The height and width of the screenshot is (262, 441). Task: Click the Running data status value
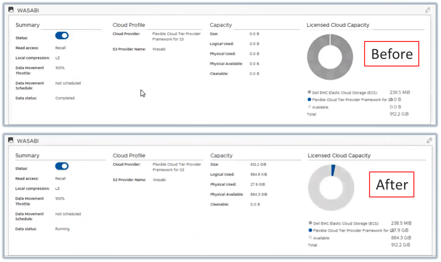62,229
